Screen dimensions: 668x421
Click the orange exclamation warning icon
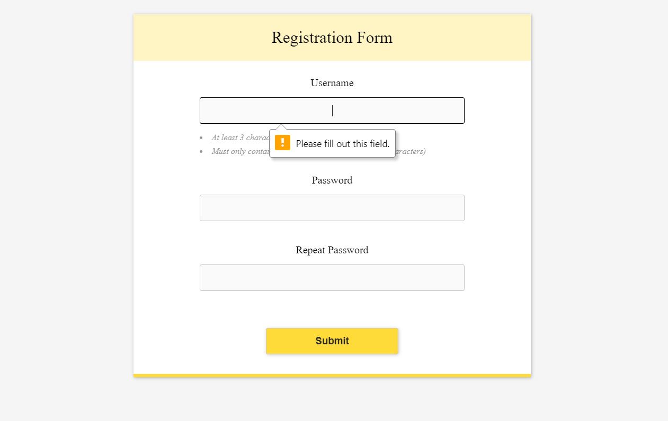[282, 142]
